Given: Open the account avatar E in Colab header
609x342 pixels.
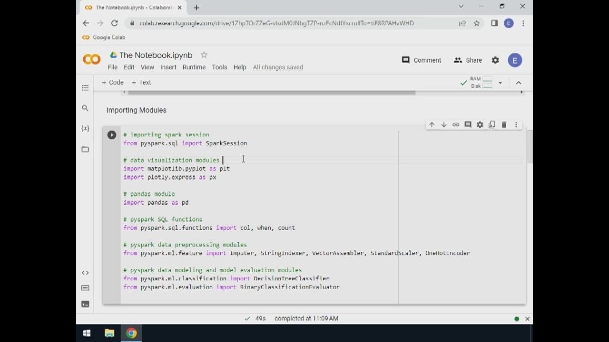Looking at the screenshot, I should (515, 60).
